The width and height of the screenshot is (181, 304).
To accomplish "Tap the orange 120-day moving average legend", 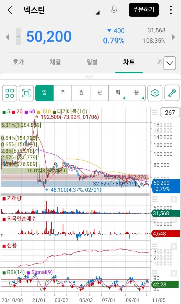I will click(x=44, y=112).
